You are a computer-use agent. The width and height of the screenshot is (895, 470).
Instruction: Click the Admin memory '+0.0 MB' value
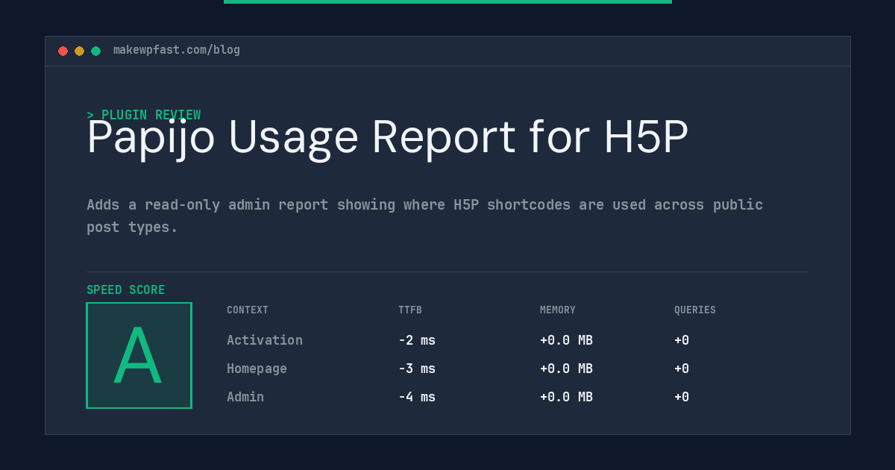tap(566, 397)
